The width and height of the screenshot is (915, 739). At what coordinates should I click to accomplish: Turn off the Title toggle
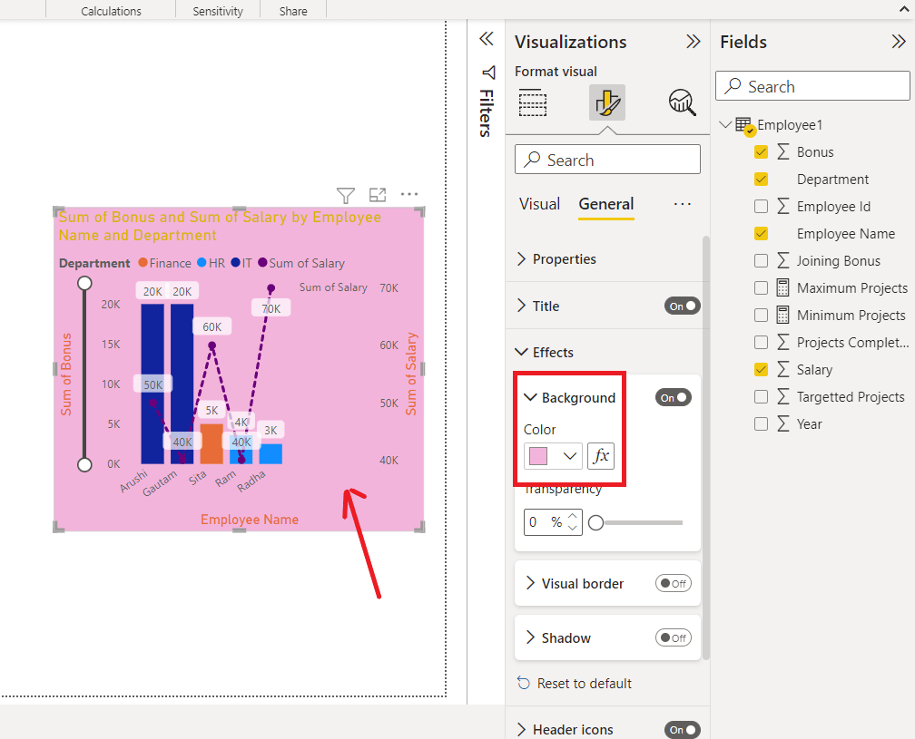[x=682, y=306]
